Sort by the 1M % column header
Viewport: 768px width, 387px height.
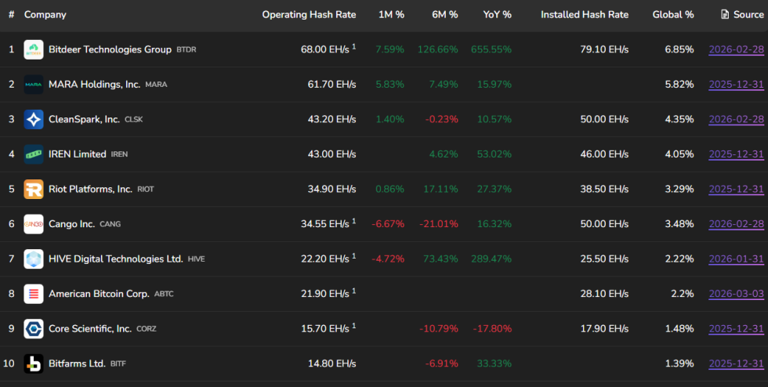click(x=391, y=15)
